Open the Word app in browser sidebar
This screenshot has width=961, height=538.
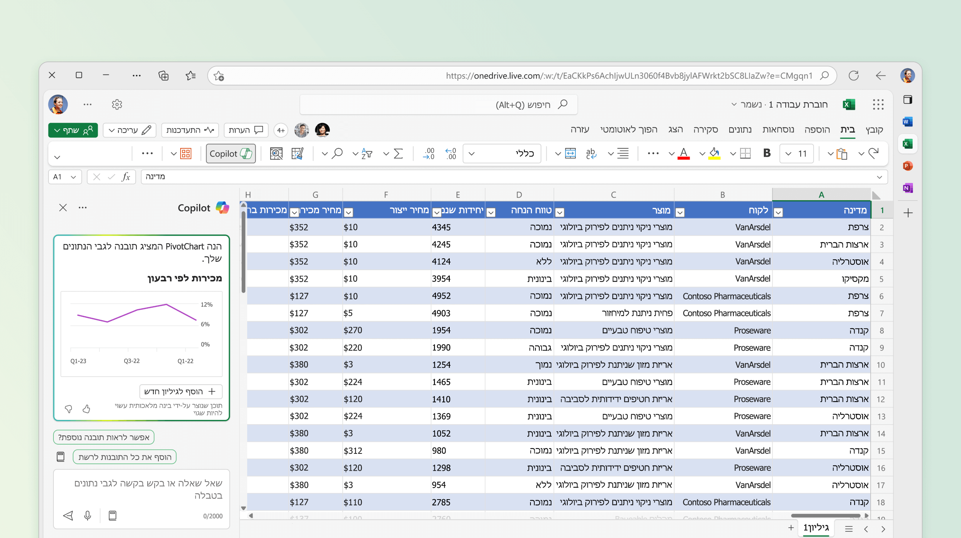[x=908, y=121]
